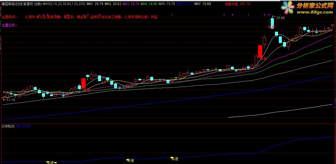Image resolution: width=336 pixels, height=164 pixels.
Task: Select the 黄金股 theme keyword
Action: [81, 17]
